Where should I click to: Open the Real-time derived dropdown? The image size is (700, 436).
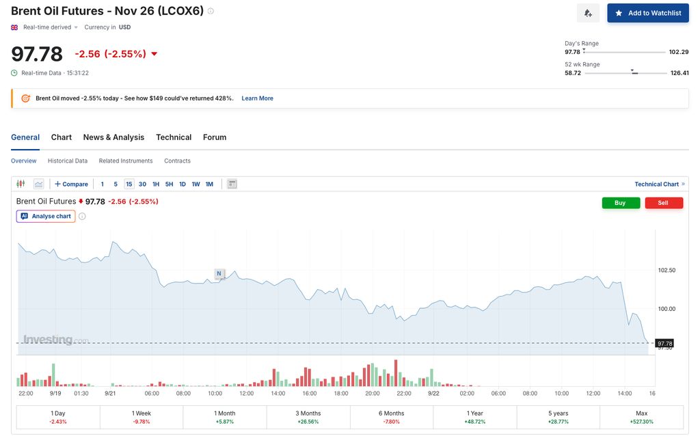click(x=50, y=27)
